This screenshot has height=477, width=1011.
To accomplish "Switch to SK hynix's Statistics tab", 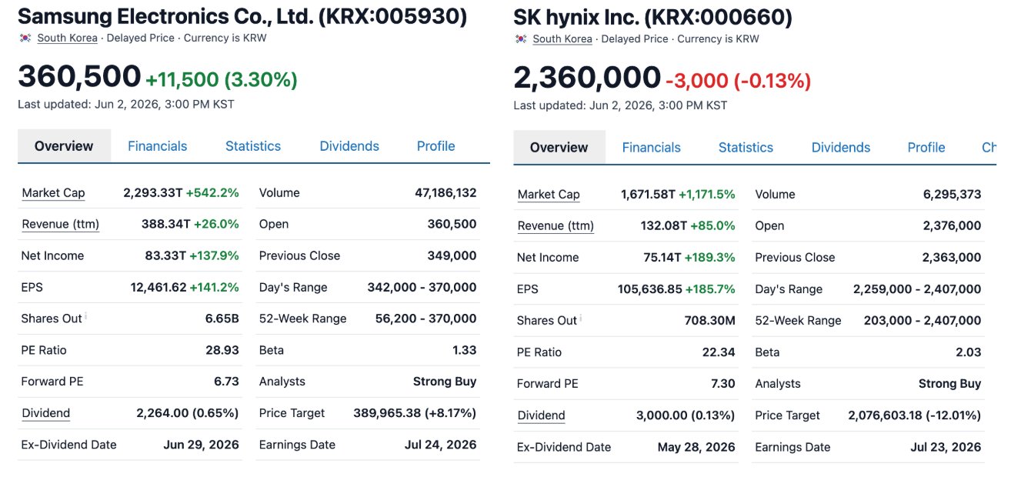I will tap(746, 148).
